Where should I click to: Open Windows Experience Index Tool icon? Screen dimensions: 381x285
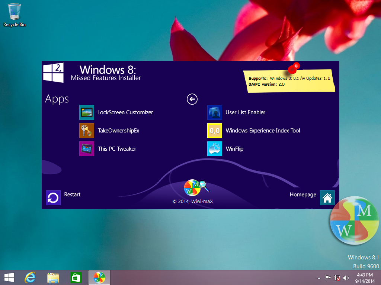pyautogui.click(x=215, y=131)
